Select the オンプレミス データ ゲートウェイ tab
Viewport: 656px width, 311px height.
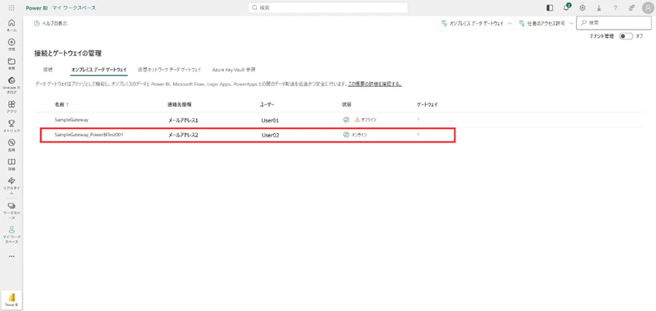pyautogui.click(x=99, y=70)
